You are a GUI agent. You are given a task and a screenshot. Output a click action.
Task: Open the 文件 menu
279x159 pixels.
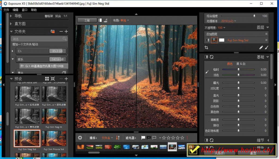[6, 10]
